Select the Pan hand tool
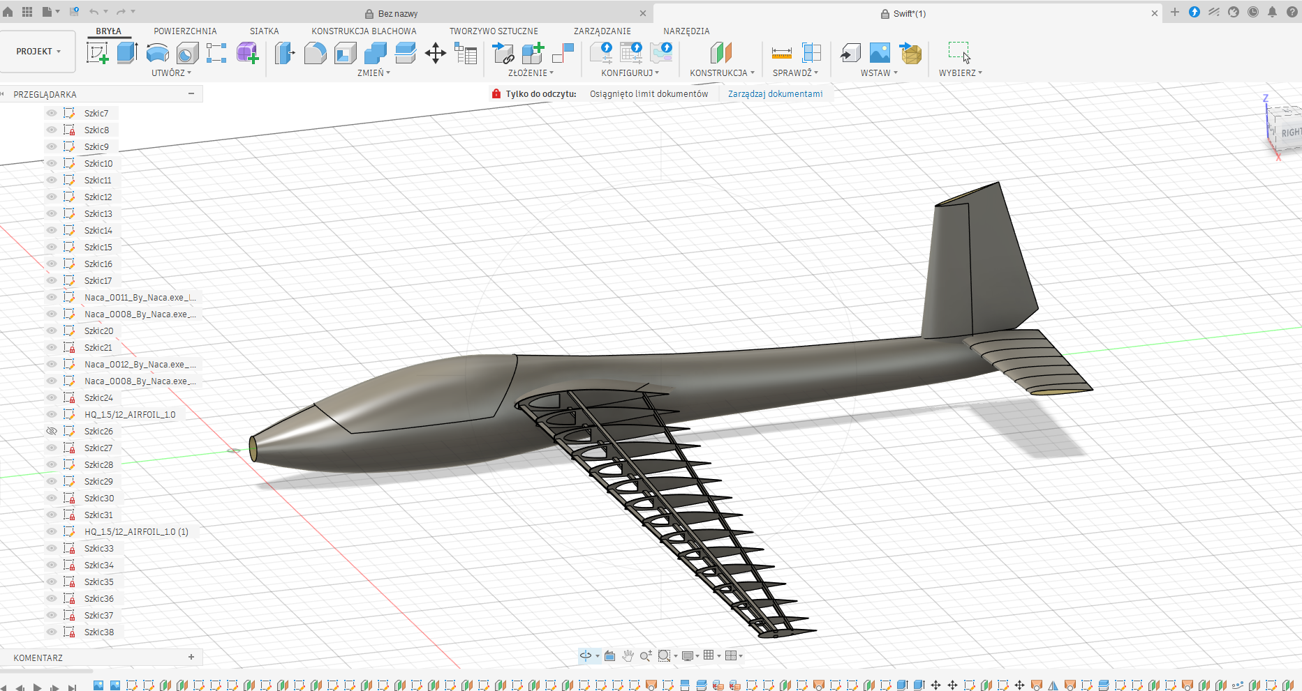This screenshot has height=691, width=1302. coord(628,655)
